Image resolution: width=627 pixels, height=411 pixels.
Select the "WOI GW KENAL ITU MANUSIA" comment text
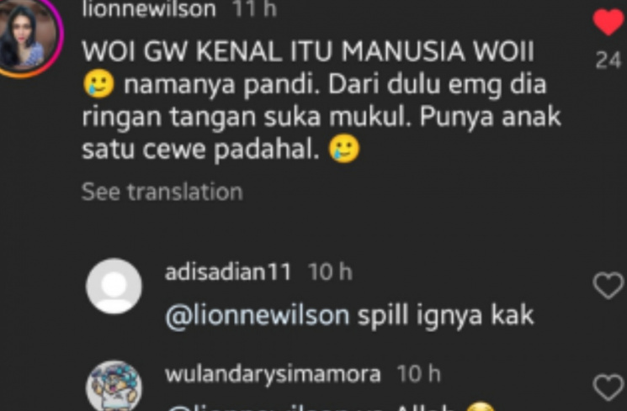[x=274, y=51]
